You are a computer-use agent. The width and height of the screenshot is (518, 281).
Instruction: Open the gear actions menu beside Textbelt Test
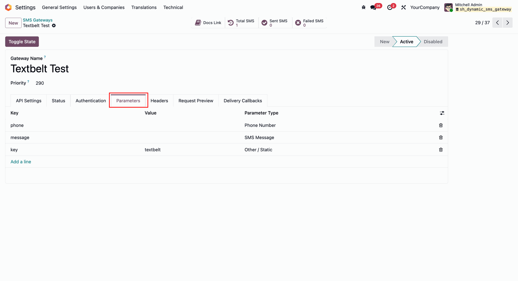[x=54, y=26]
